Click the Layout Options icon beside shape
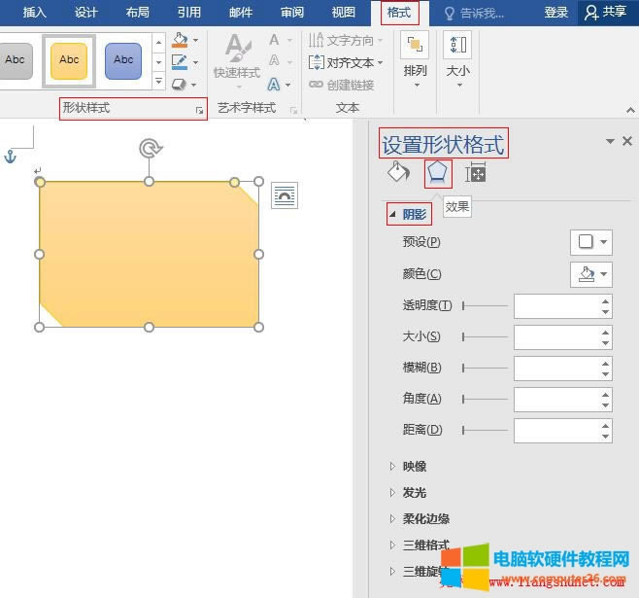 [285, 195]
